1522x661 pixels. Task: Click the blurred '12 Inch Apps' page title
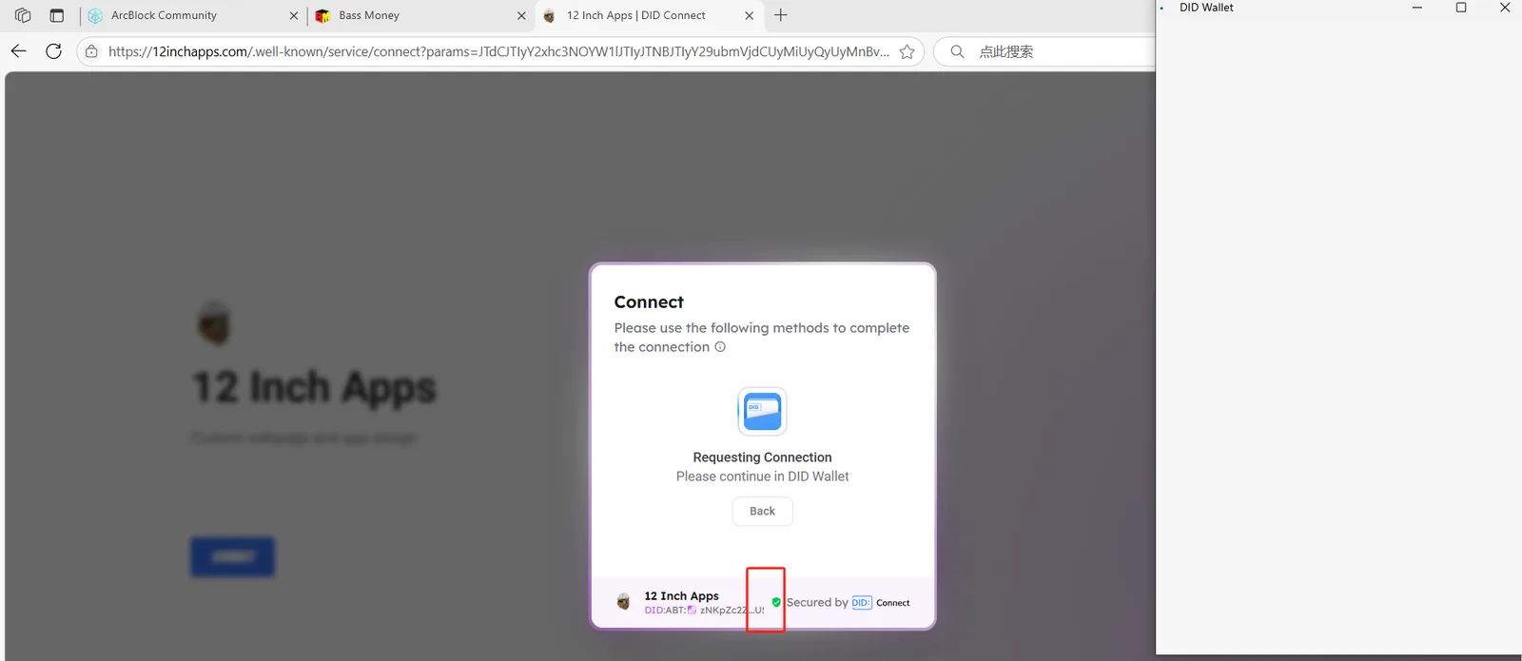314,387
